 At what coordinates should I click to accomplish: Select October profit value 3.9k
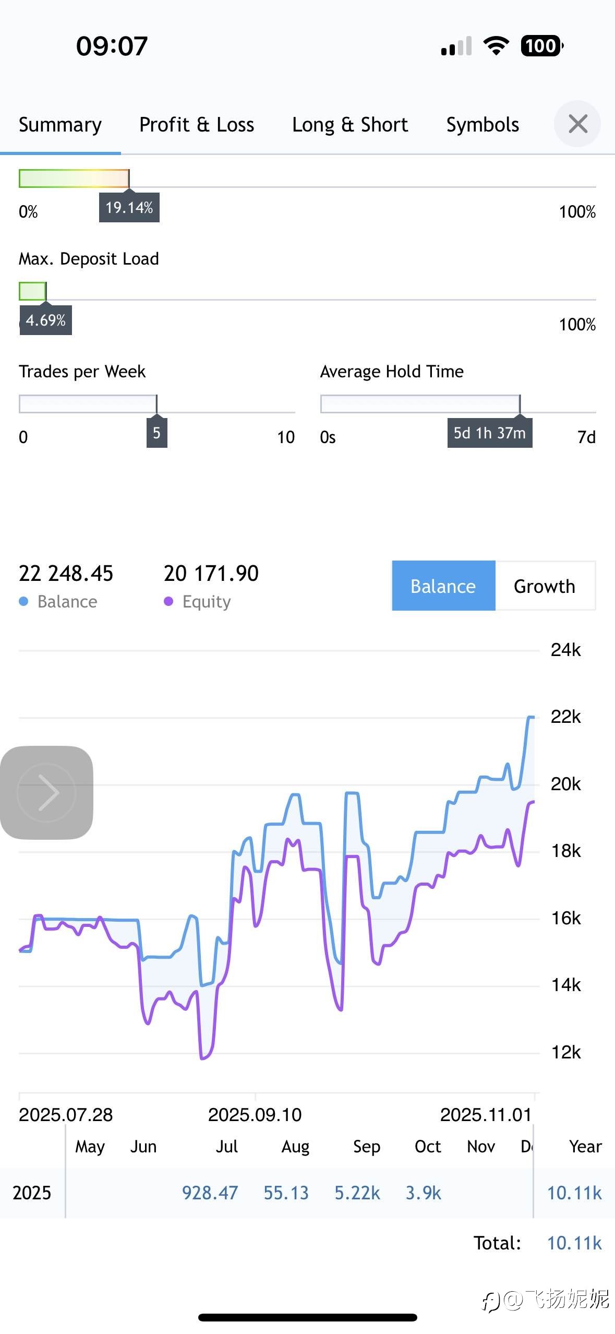[423, 1193]
